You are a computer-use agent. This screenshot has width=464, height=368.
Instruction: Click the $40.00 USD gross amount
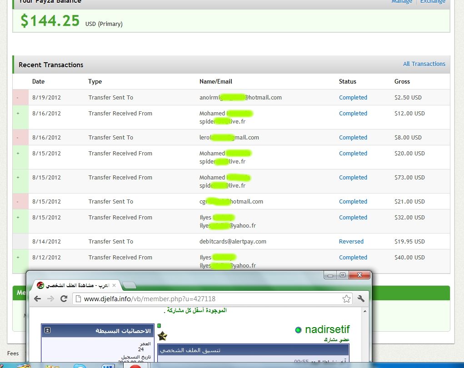tap(409, 257)
